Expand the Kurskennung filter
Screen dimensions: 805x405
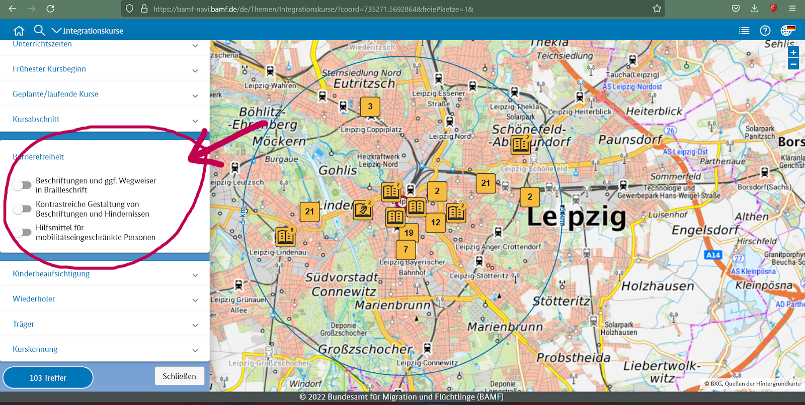point(105,349)
